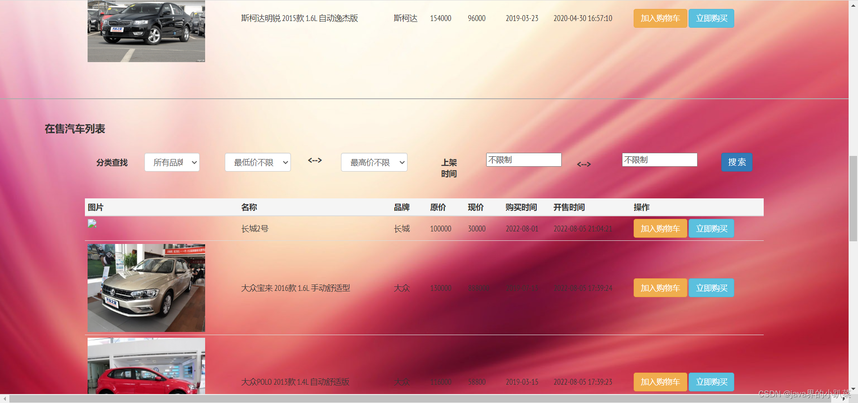Viewport: 858px width, 403px height.
Task: Add 斯柯达明锐 2015款 to shopping cart
Action: coord(660,18)
